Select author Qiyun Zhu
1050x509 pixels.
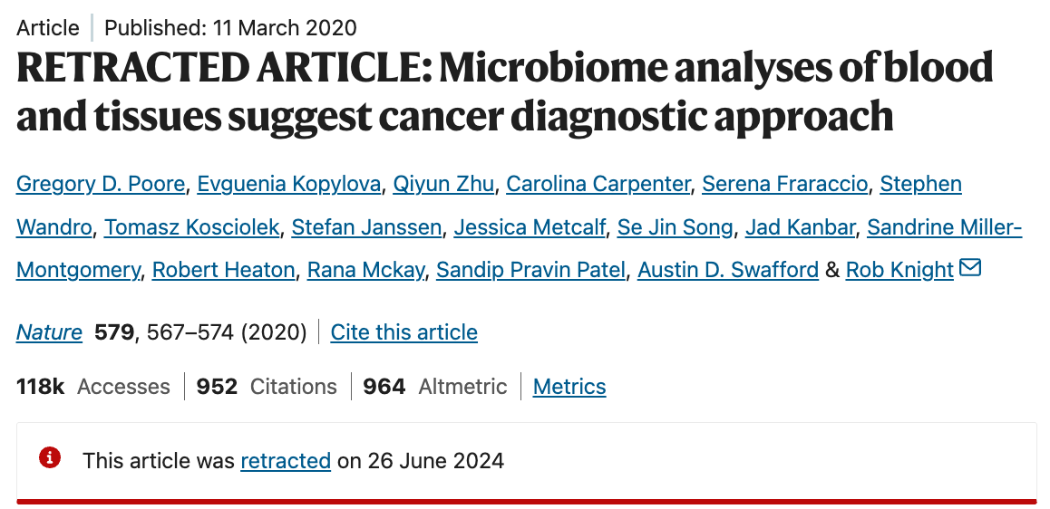pos(443,184)
